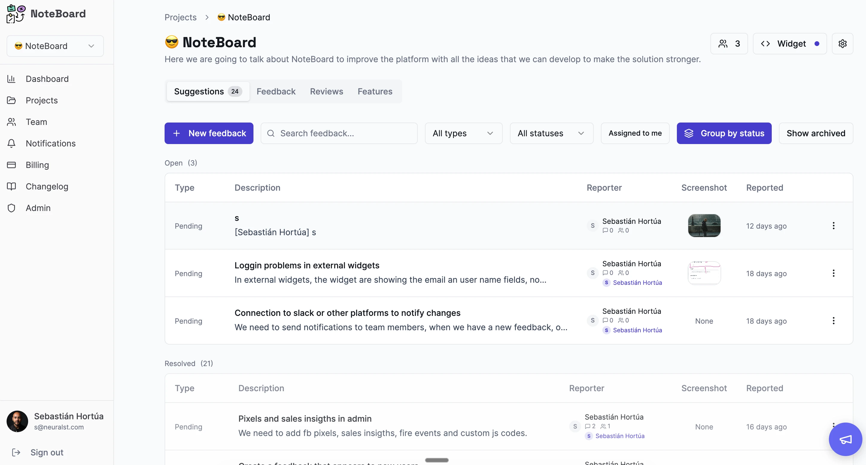Open three-dot menu for Loggin problems row

(x=833, y=273)
